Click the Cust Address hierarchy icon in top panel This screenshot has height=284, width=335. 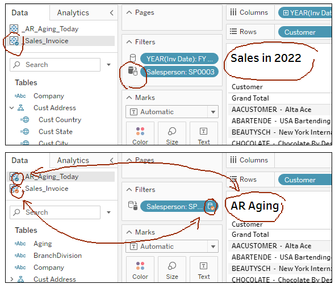pyautogui.click(x=20, y=108)
